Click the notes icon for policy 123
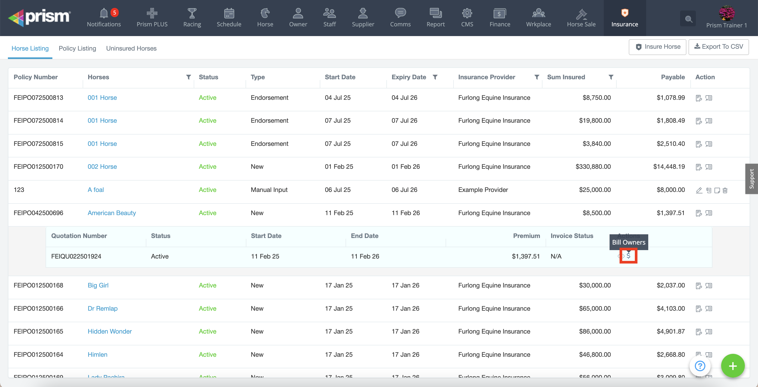758x387 pixels. tap(717, 190)
